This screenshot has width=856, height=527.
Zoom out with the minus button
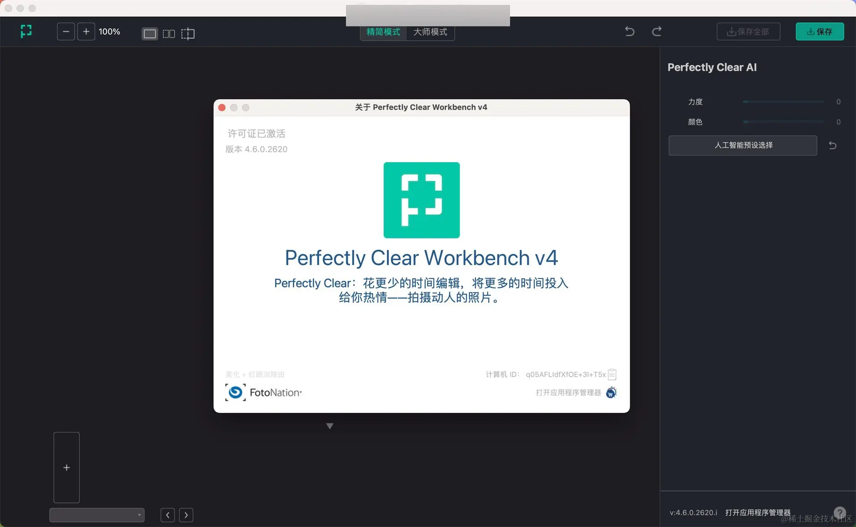[66, 32]
